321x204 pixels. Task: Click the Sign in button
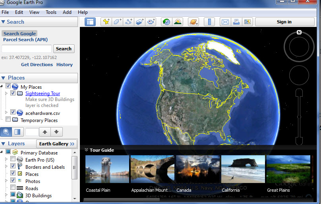pos(284,22)
